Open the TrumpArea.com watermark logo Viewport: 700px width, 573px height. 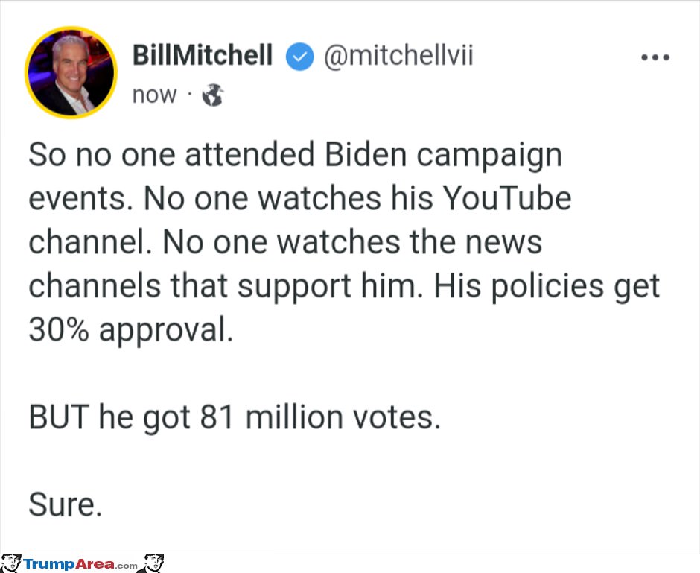click(x=82, y=563)
